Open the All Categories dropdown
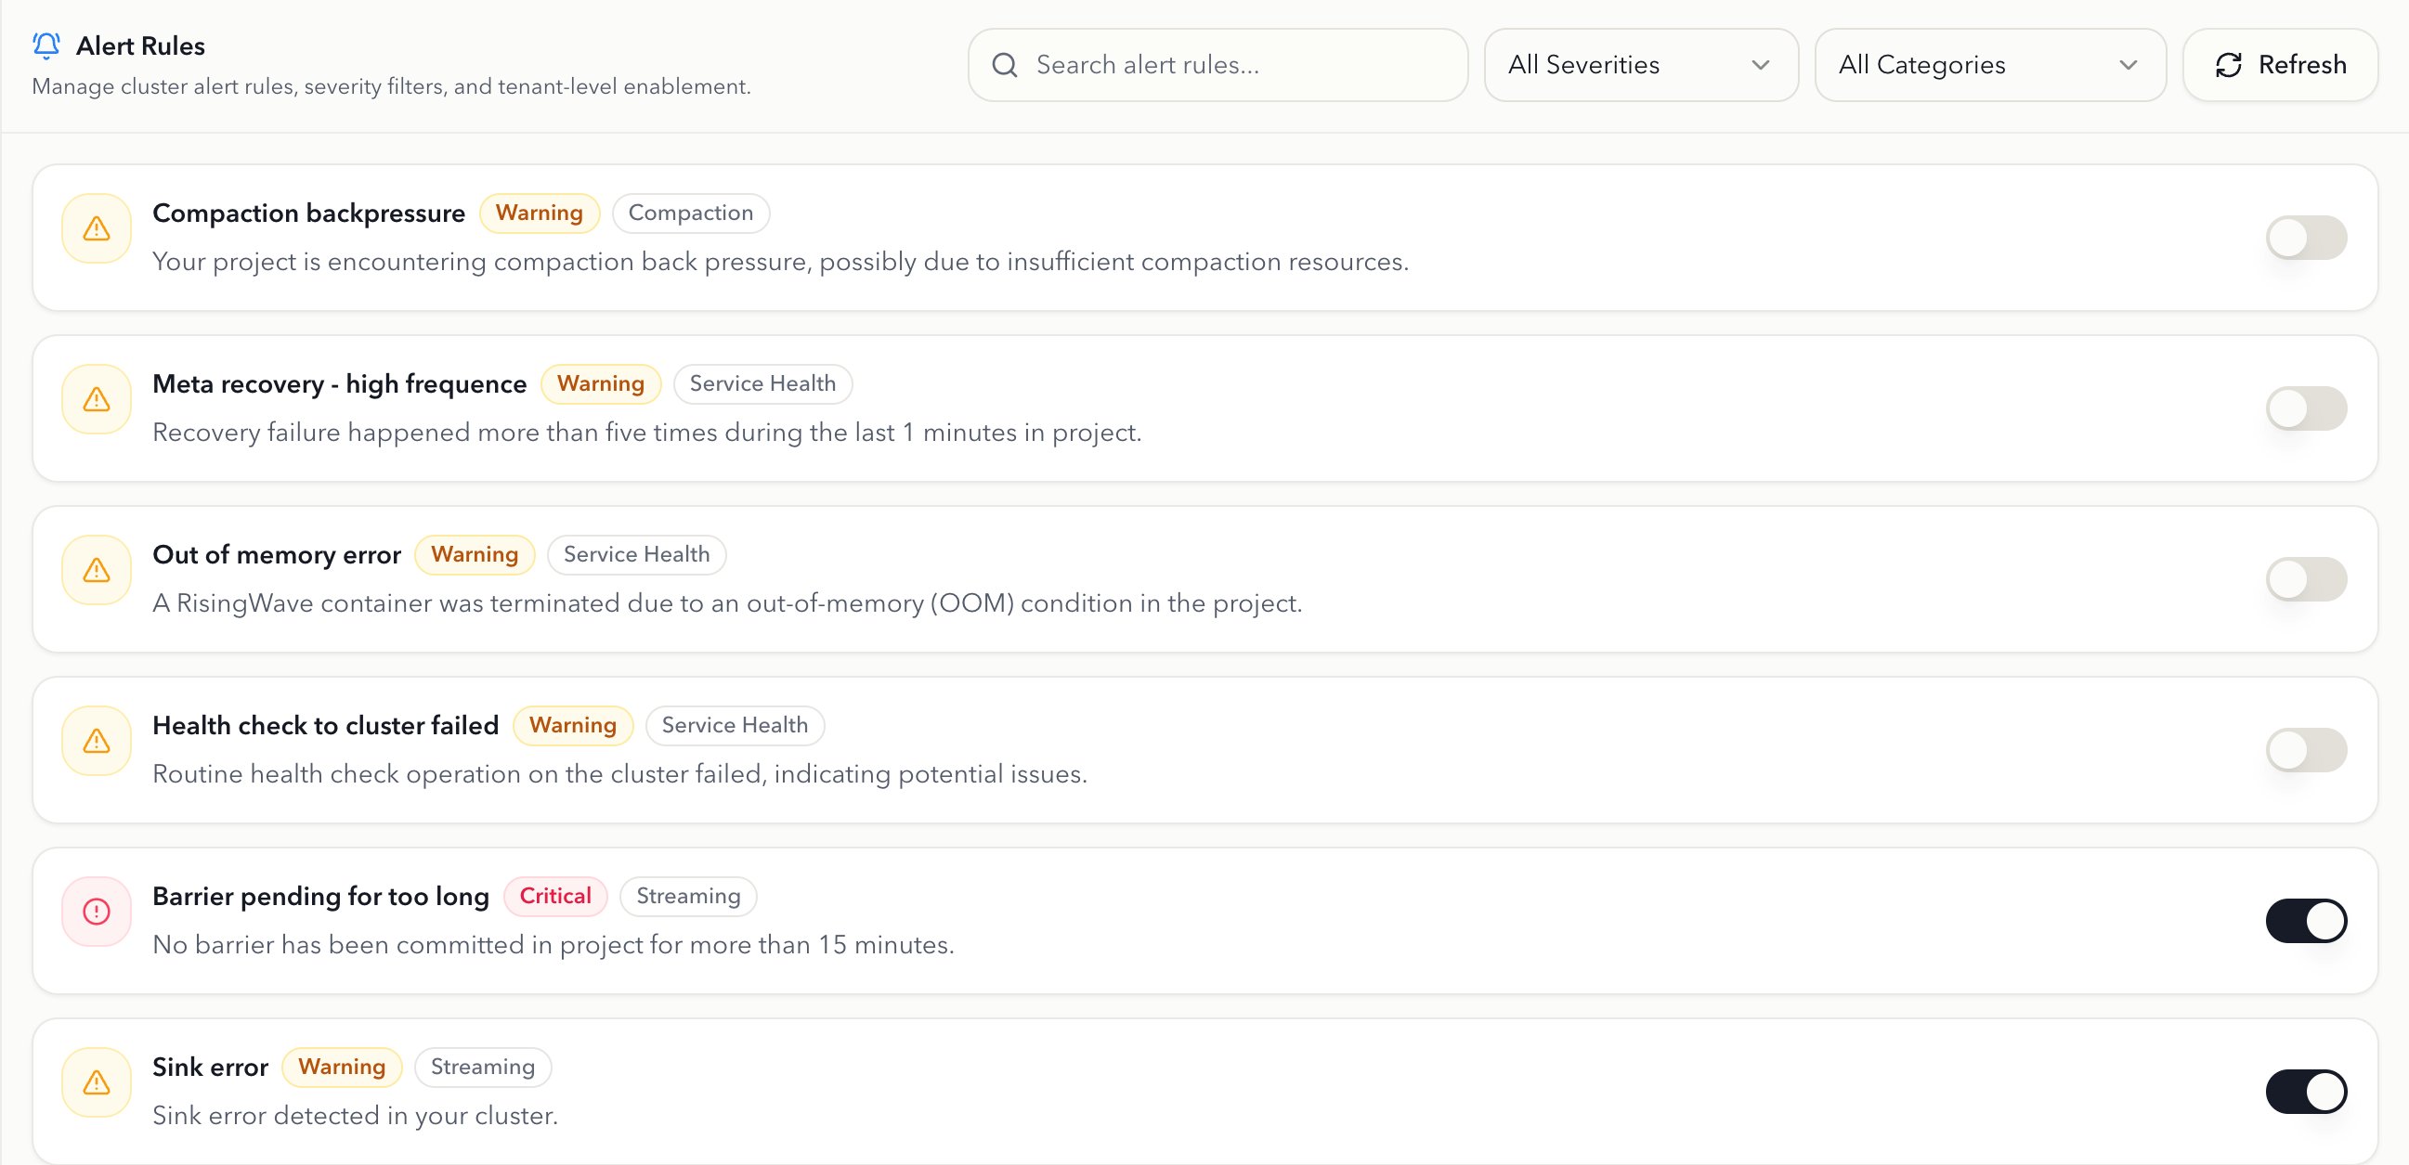Screen dimensions: 2409x1165 click(x=1990, y=64)
